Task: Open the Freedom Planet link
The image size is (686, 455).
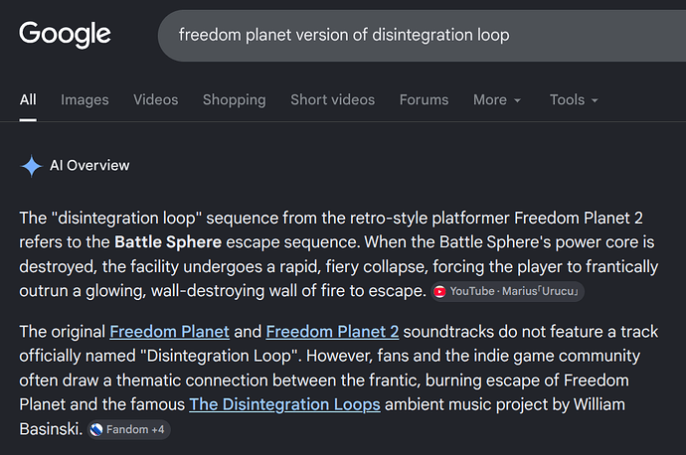Action: pos(169,332)
